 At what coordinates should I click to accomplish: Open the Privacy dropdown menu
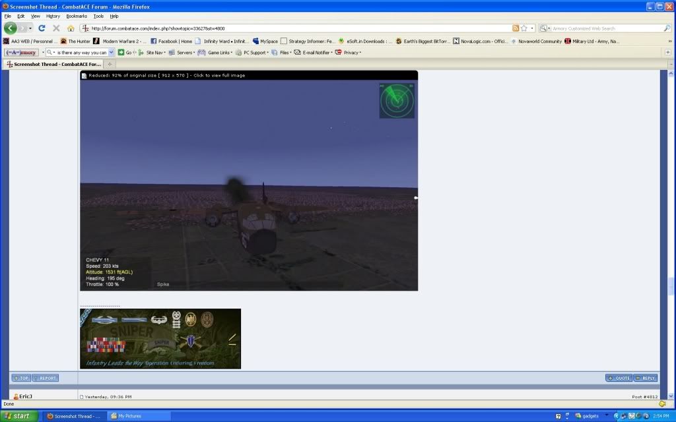pyautogui.click(x=348, y=53)
